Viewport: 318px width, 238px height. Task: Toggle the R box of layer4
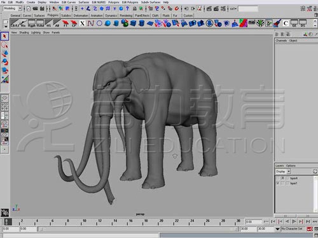(x=282, y=178)
